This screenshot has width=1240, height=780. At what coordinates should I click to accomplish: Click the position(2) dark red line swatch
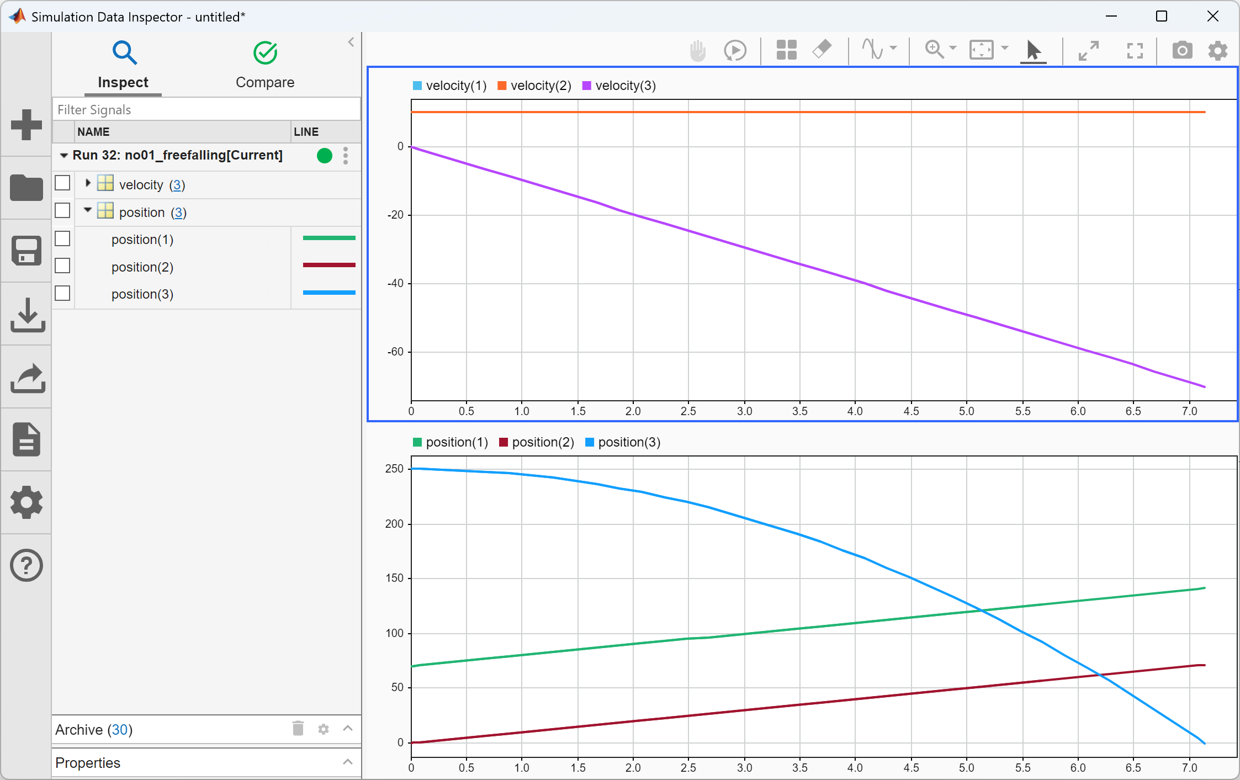click(x=329, y=266)
